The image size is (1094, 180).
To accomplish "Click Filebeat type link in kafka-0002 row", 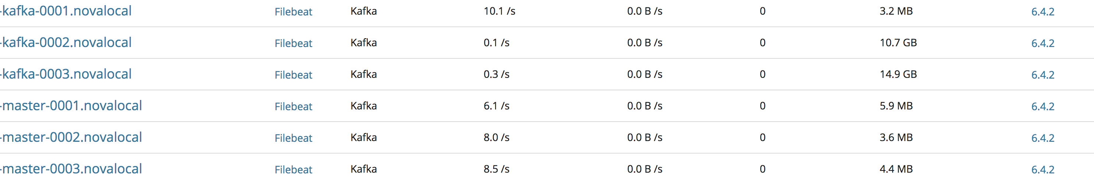I will click(293, 43).
